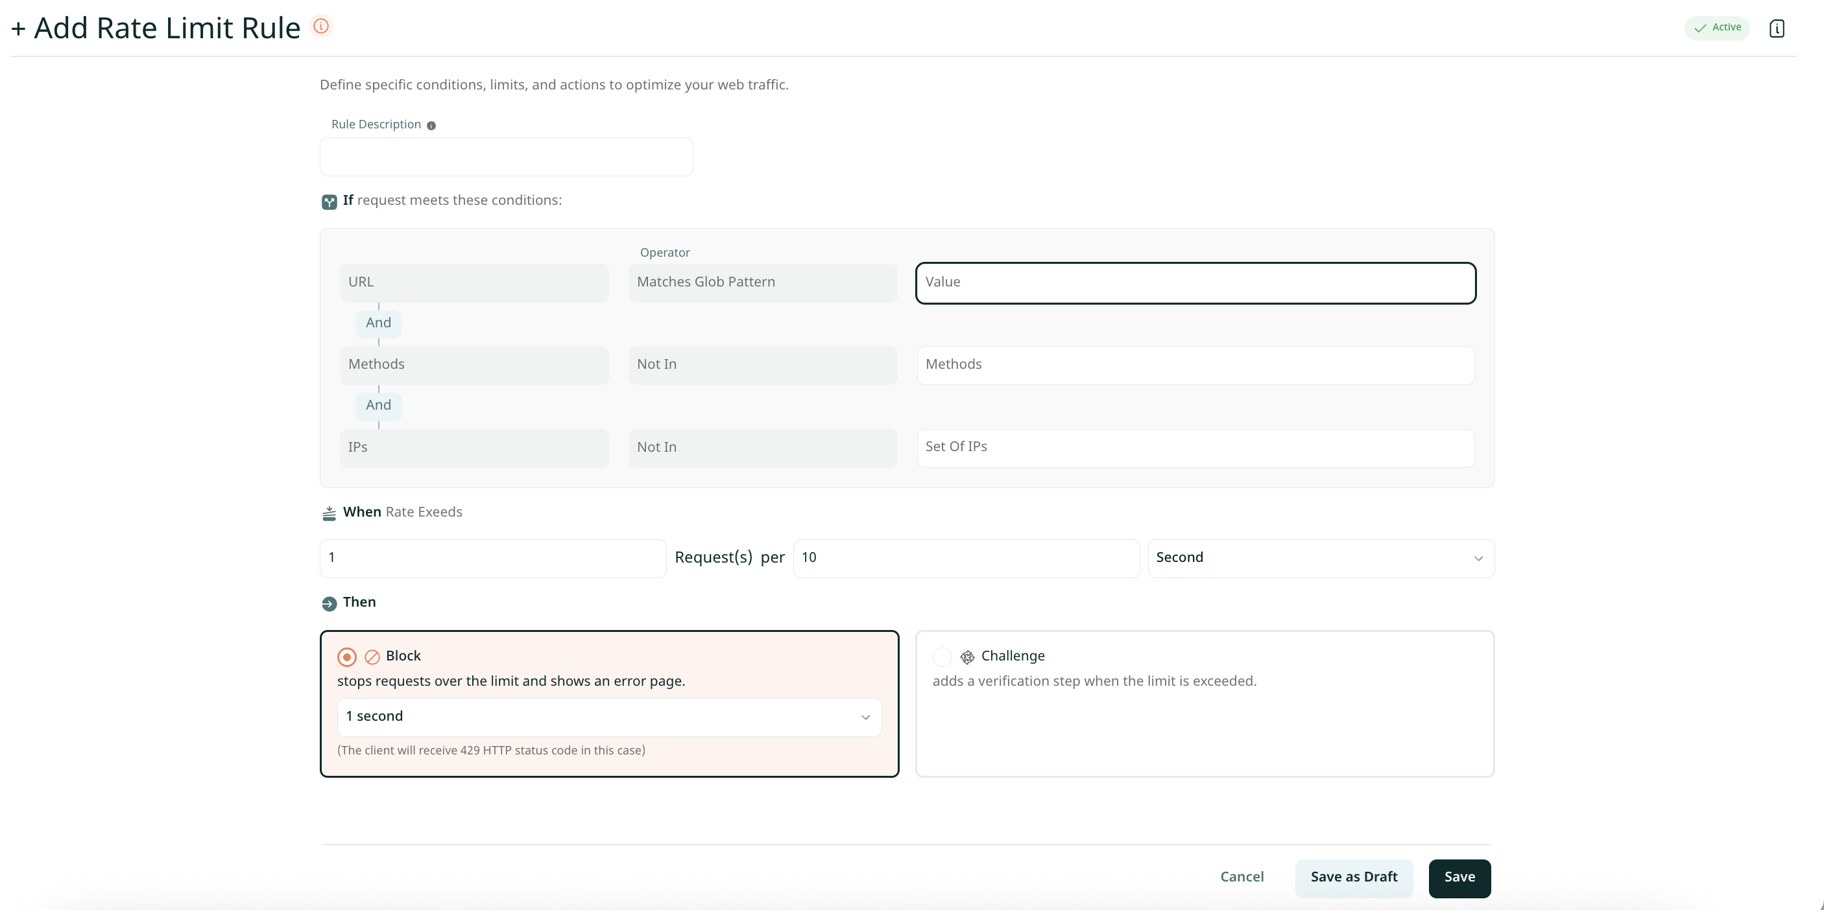This screenshot has height=910, width=1824.
Task: Click the And connector below Methods row
Action: pos(379,406)
